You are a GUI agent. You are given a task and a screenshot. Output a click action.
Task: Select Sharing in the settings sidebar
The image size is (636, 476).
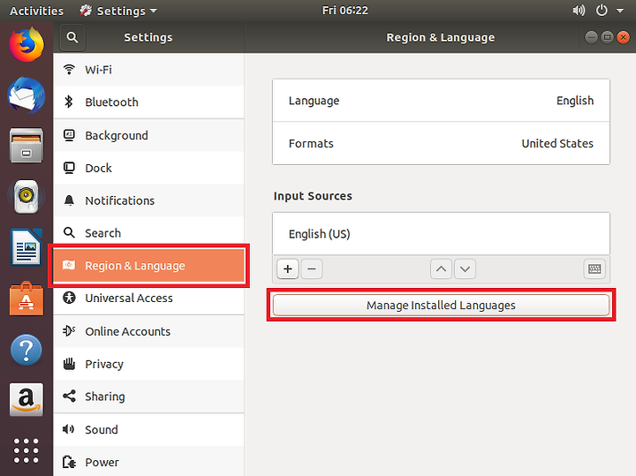tap(149, 397)
